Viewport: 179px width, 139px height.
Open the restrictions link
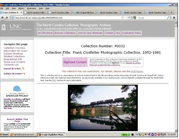pos(137,71)
